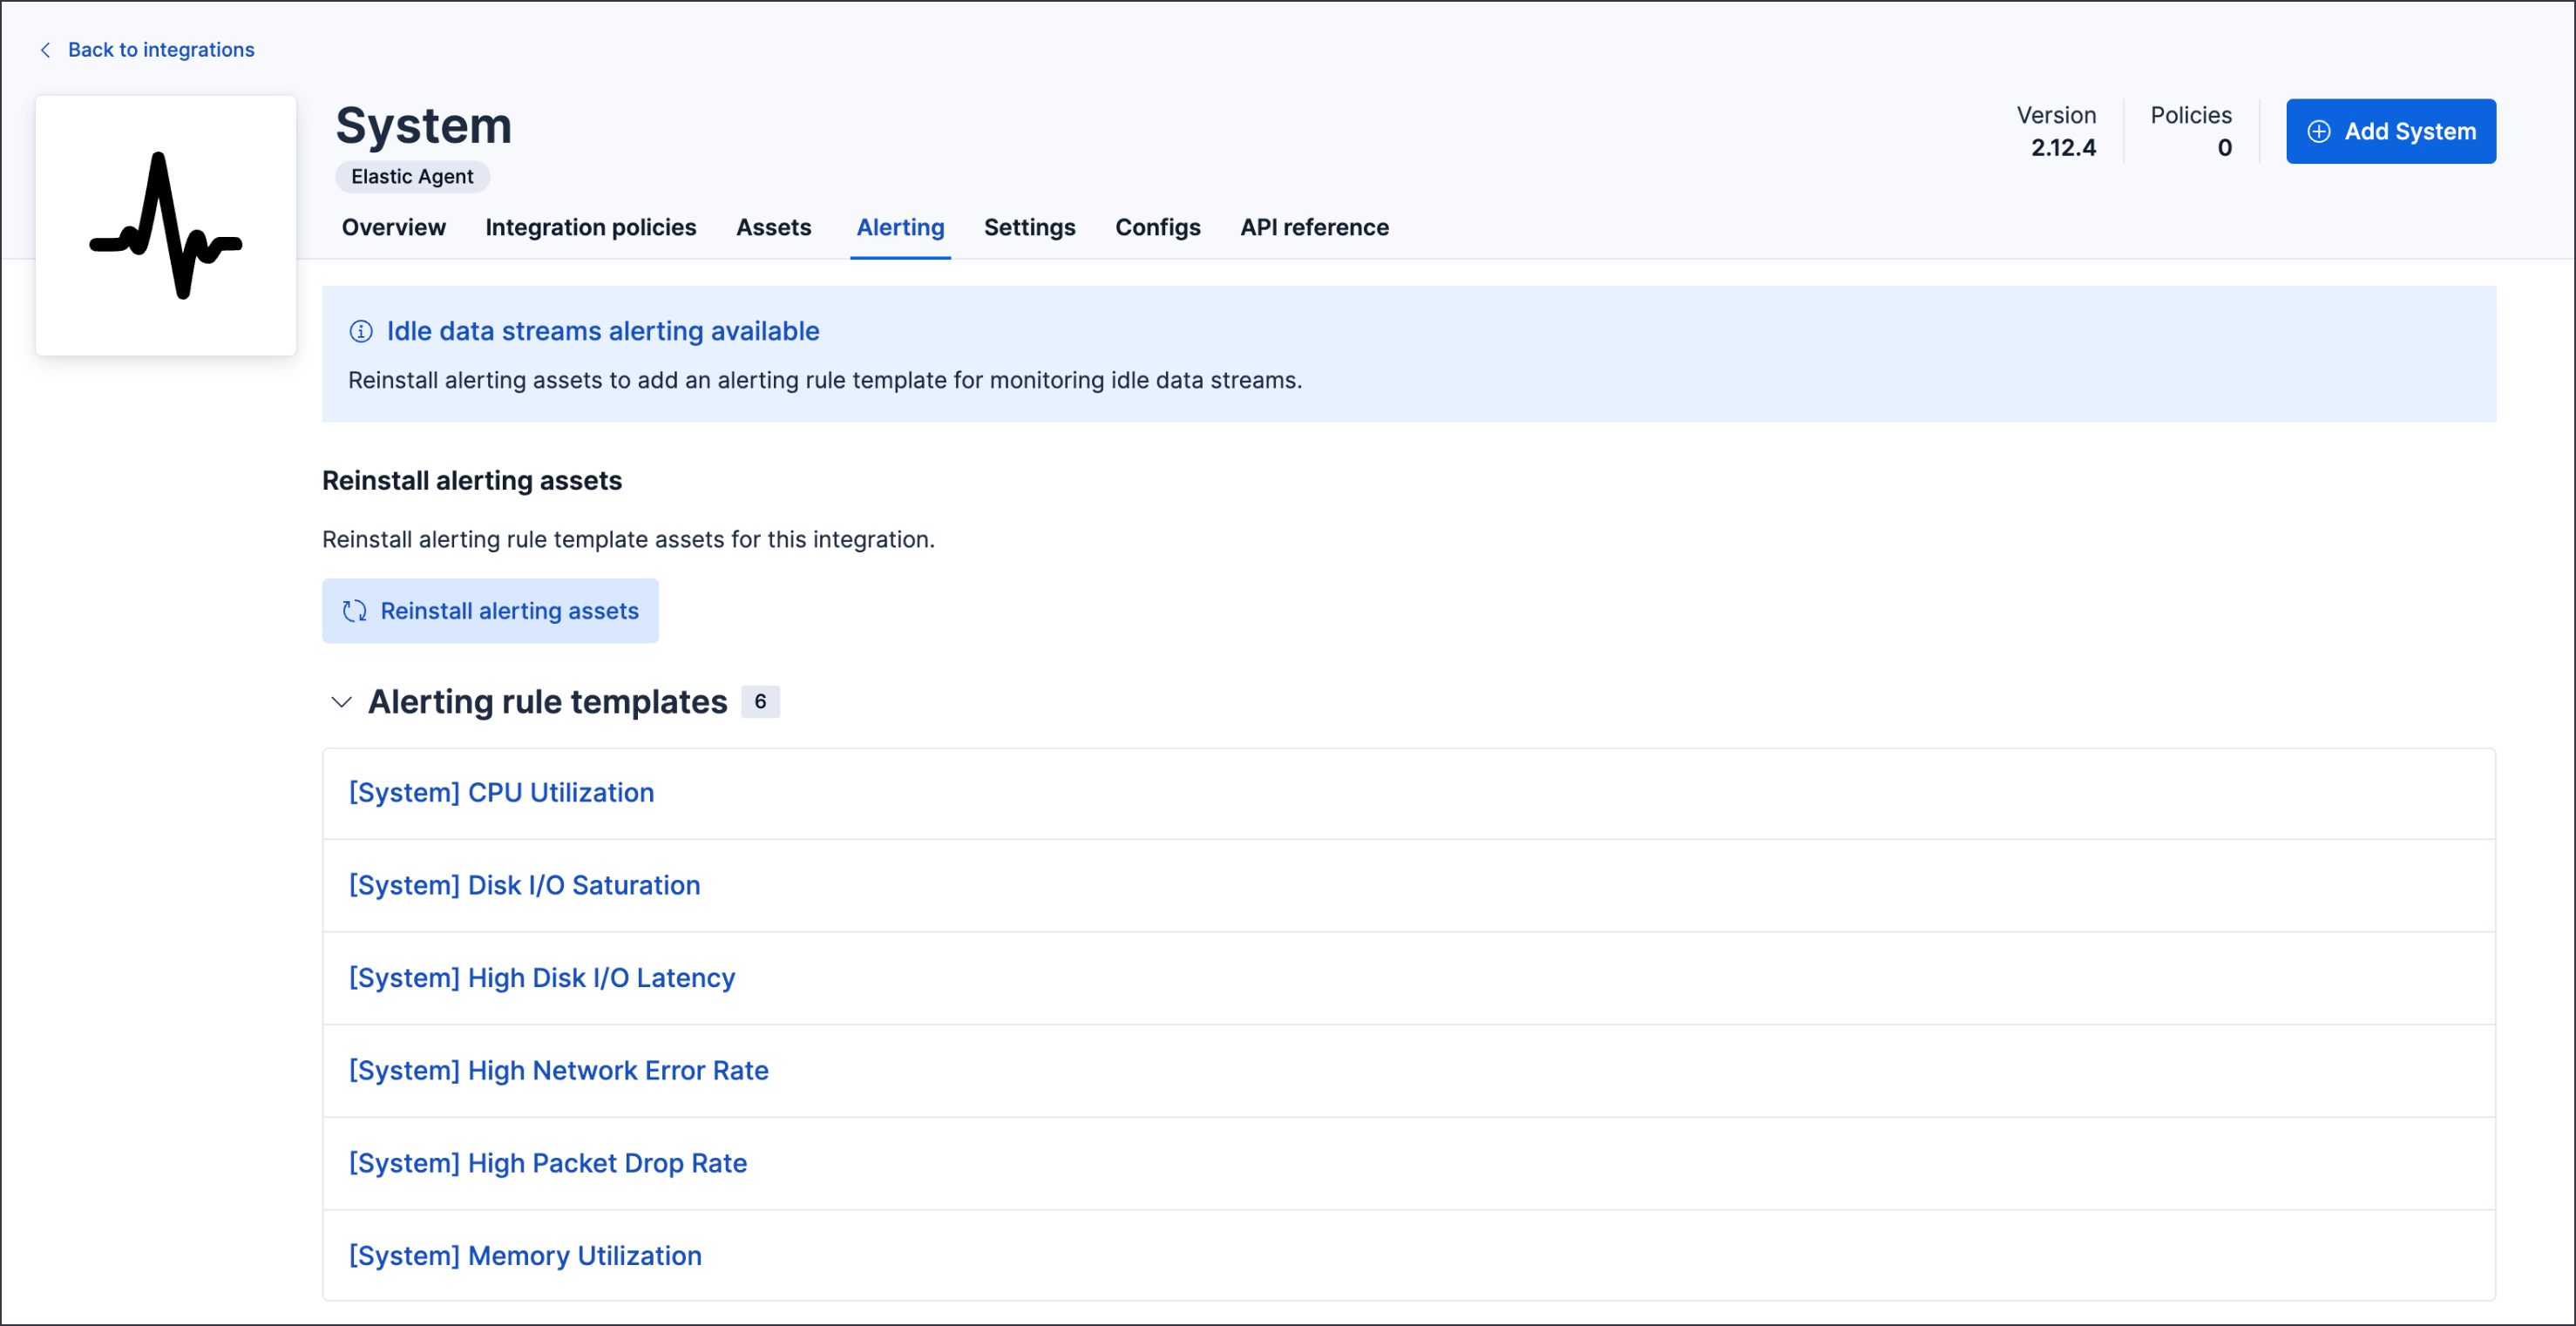Open the Idle data streams alerting available link

point(602,331)
